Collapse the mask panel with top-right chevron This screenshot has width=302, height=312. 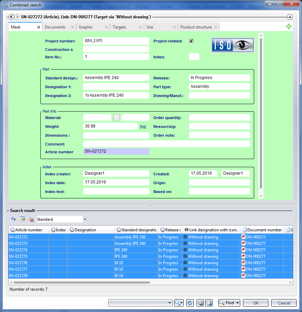click(x=289, y=17)
